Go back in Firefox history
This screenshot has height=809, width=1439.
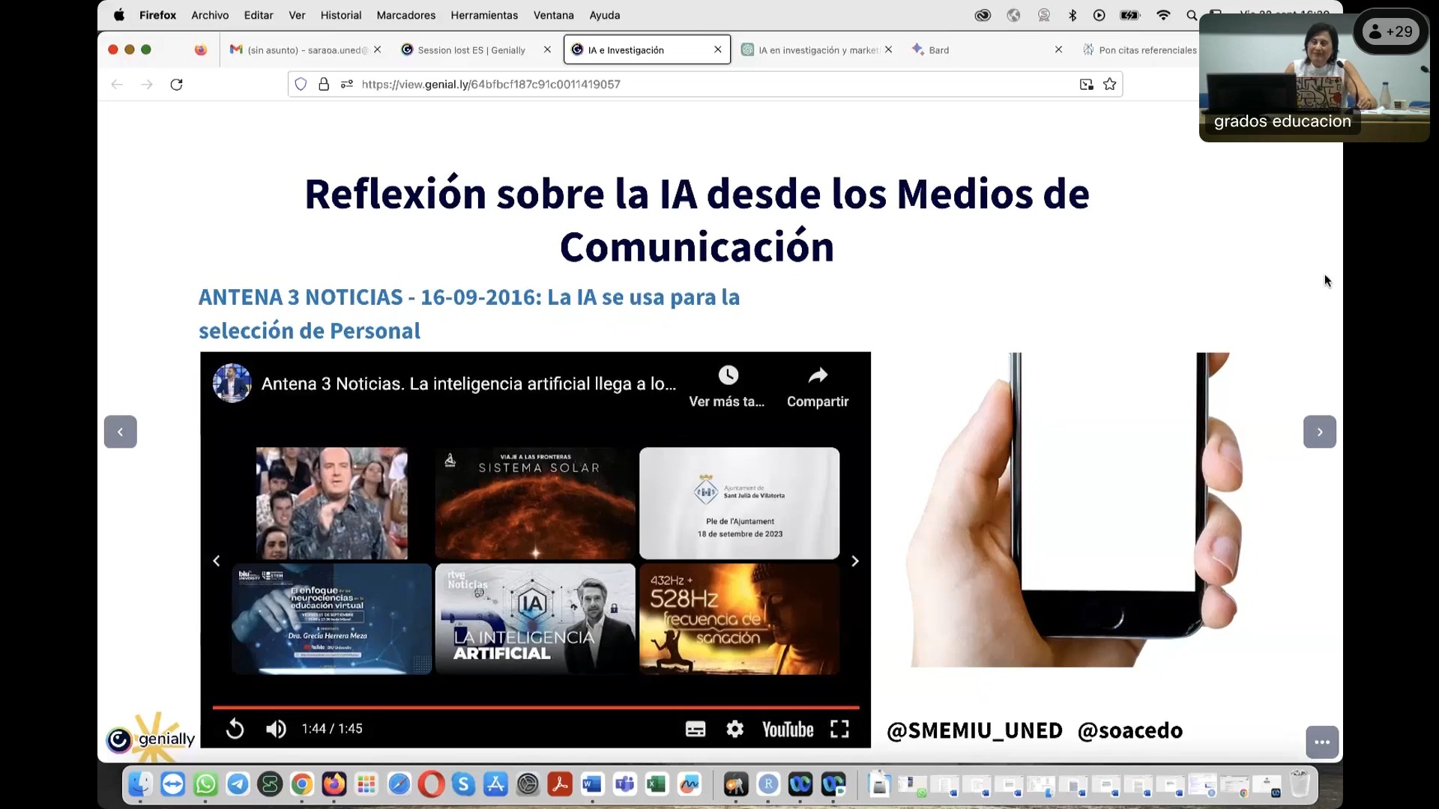pyautogui.click(x=117, y=85)
